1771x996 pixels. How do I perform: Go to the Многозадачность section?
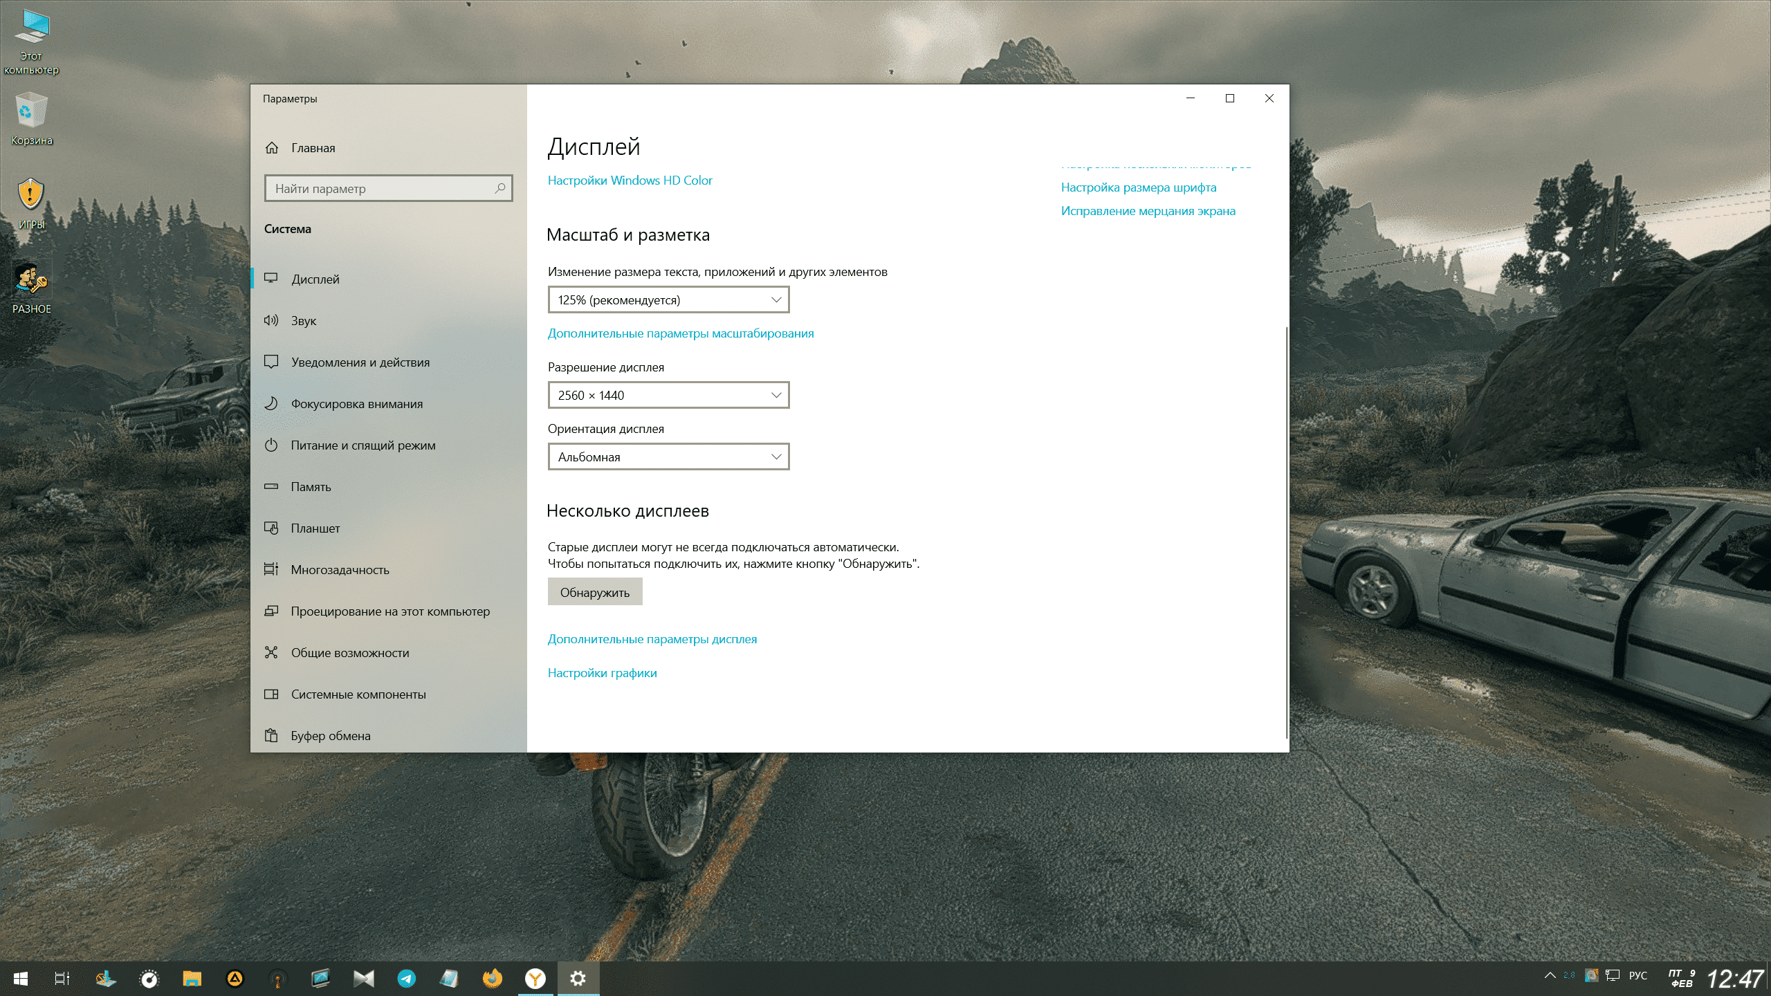coord(340,569)
